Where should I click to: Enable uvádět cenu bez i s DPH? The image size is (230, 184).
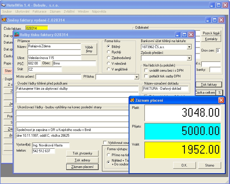146,71
